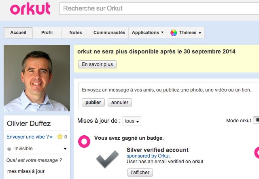Open the 'Envoyer une vibe ?' dropdown
Viewport: 259px width, 179px height.
30,137
